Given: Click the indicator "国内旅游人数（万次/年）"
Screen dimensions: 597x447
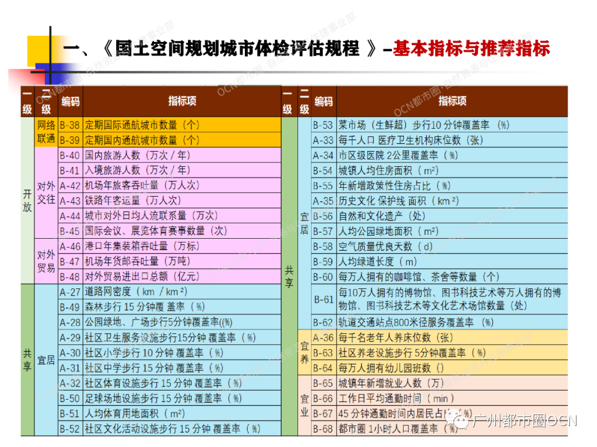Looking at the screenshot, I should click(x=138, y=155).
